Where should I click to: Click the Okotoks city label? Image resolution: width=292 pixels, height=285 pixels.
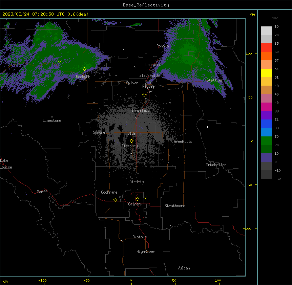[140, 237]
